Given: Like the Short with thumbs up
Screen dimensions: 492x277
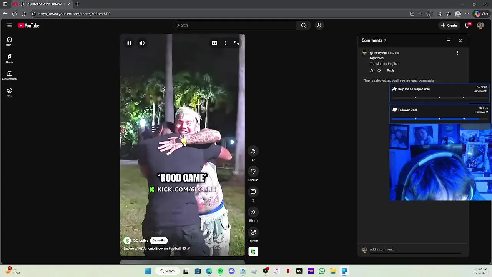Looking at the screenshot, I should coord(253,151).
